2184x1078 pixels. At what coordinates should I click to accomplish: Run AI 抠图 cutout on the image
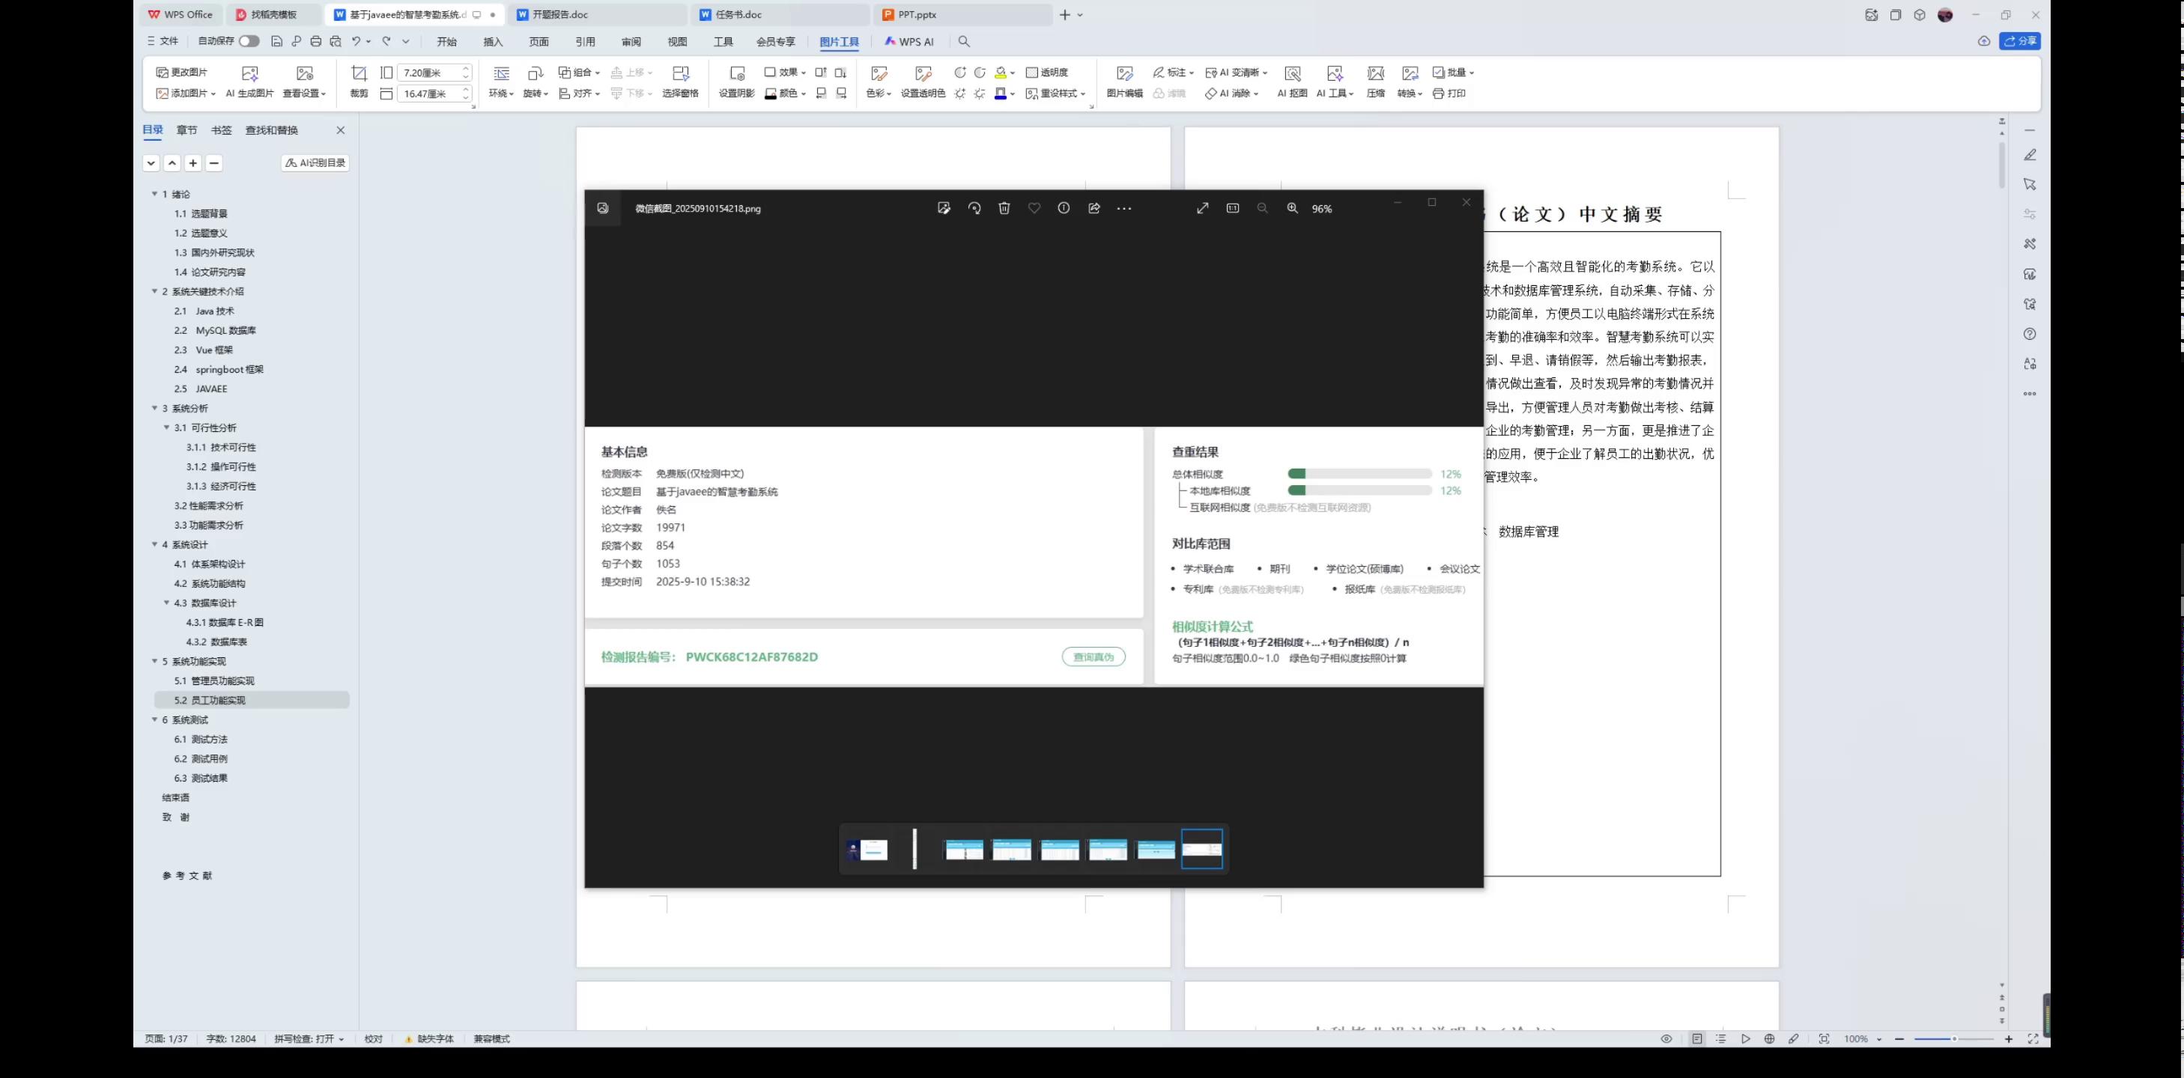point(1295,82)
